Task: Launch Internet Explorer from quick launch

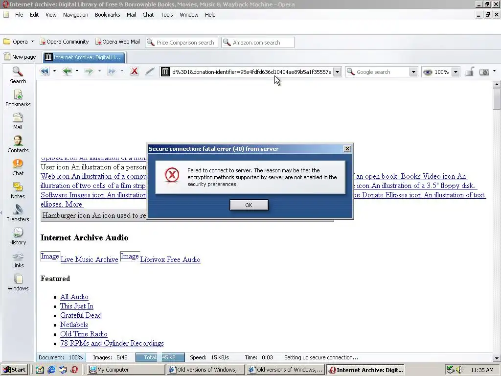Action: point(51,370)
